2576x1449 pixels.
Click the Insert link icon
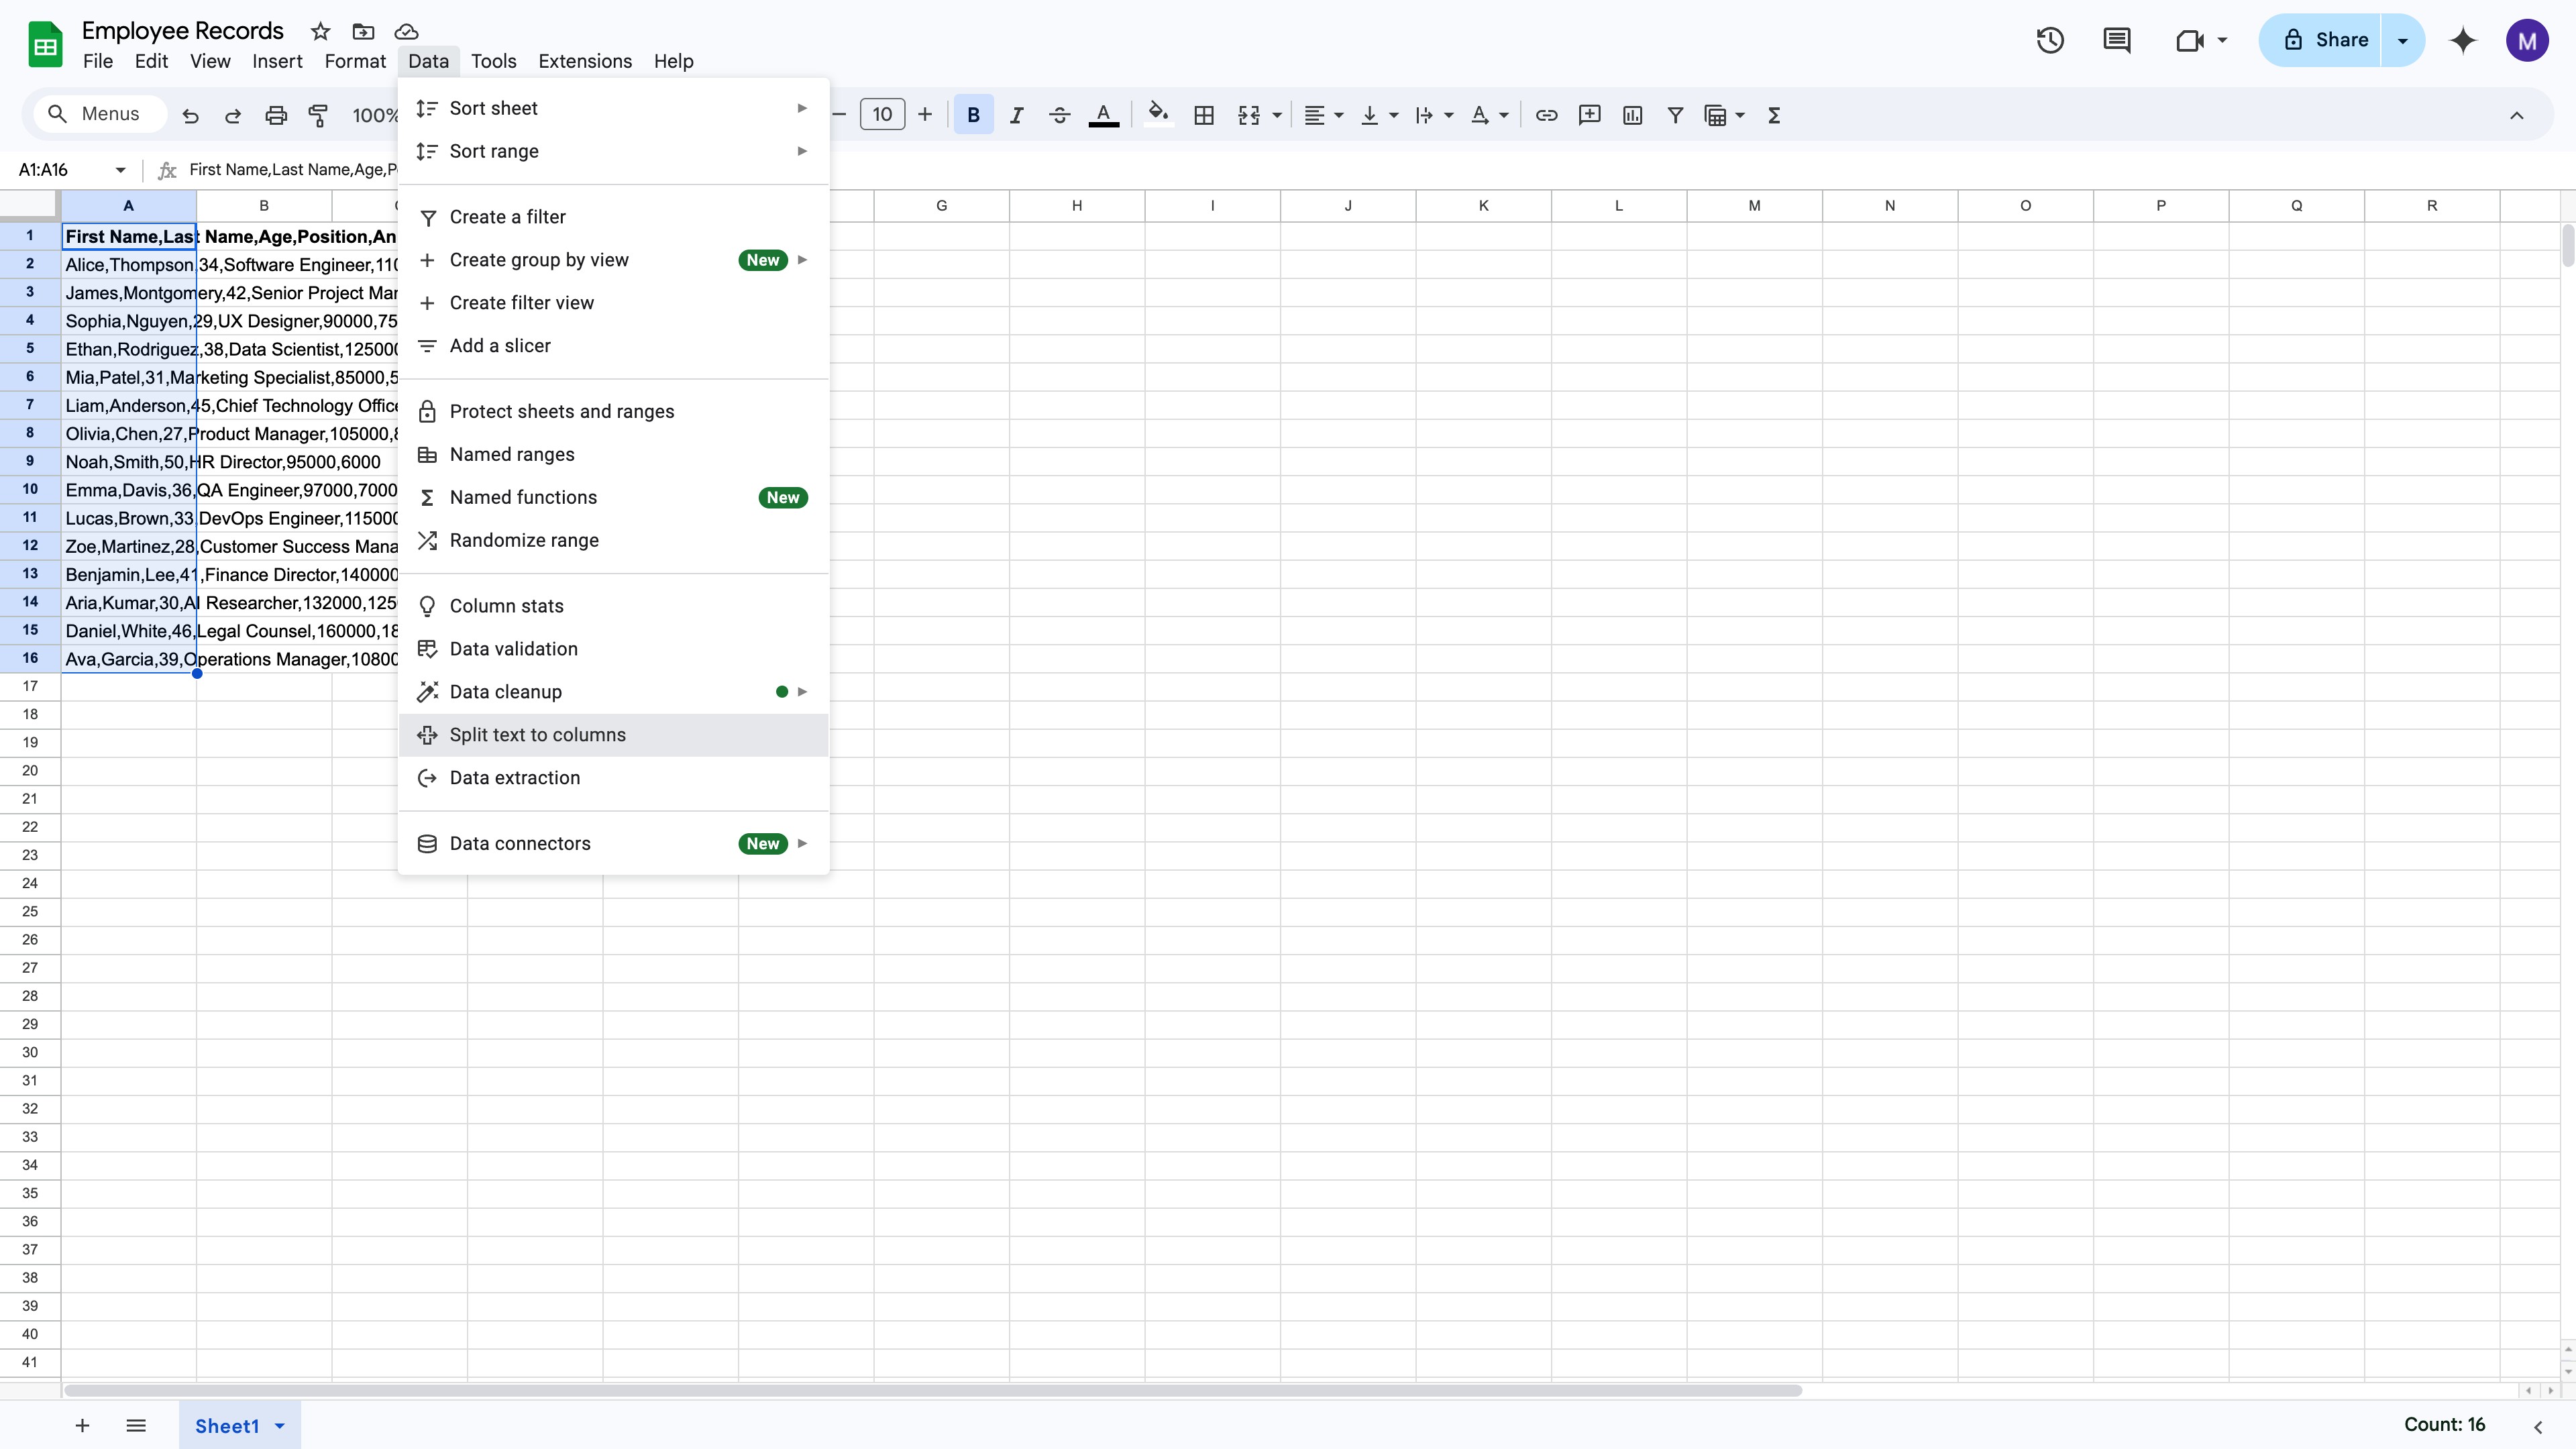point(1546,115)
